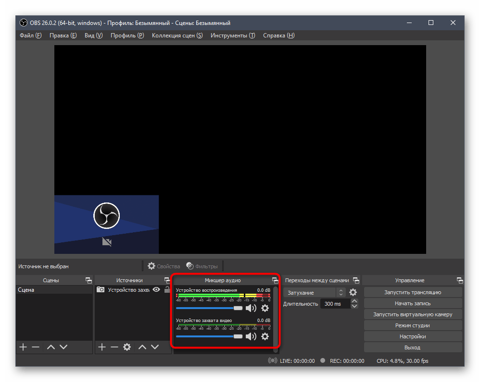Open the Затухание transition dropdown
This screenshot has height=382, width=480.
[x=315, y=292]
